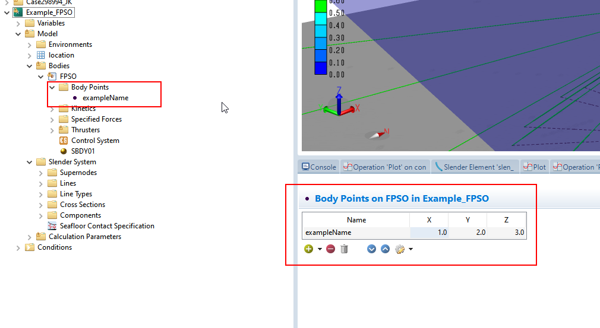The width and height of the screenshot is (600, 328).
Task: Click the blue move down arrow icon
Action: click(x=372, y=249)
